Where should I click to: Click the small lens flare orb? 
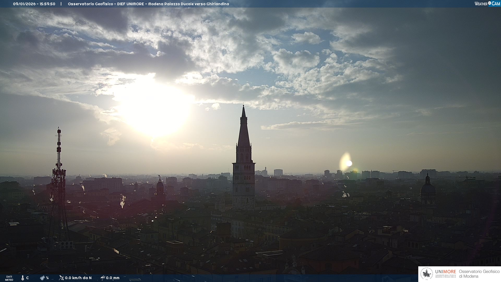click(349, 163)
